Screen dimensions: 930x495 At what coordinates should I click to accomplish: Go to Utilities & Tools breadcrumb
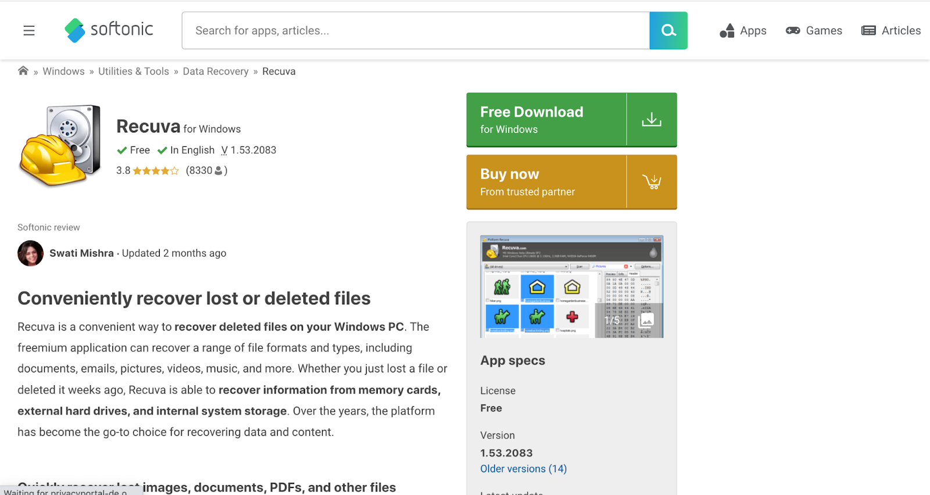coord(134,71)
